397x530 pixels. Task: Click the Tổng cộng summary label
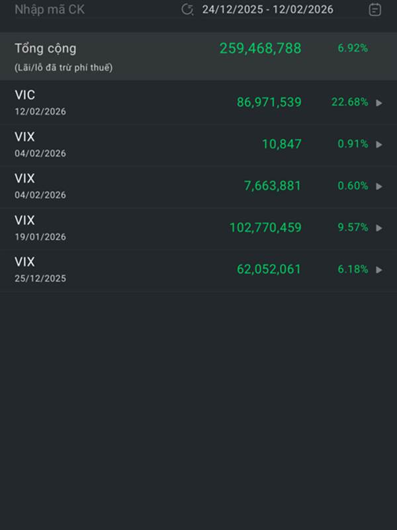click(x=45, y=48)
